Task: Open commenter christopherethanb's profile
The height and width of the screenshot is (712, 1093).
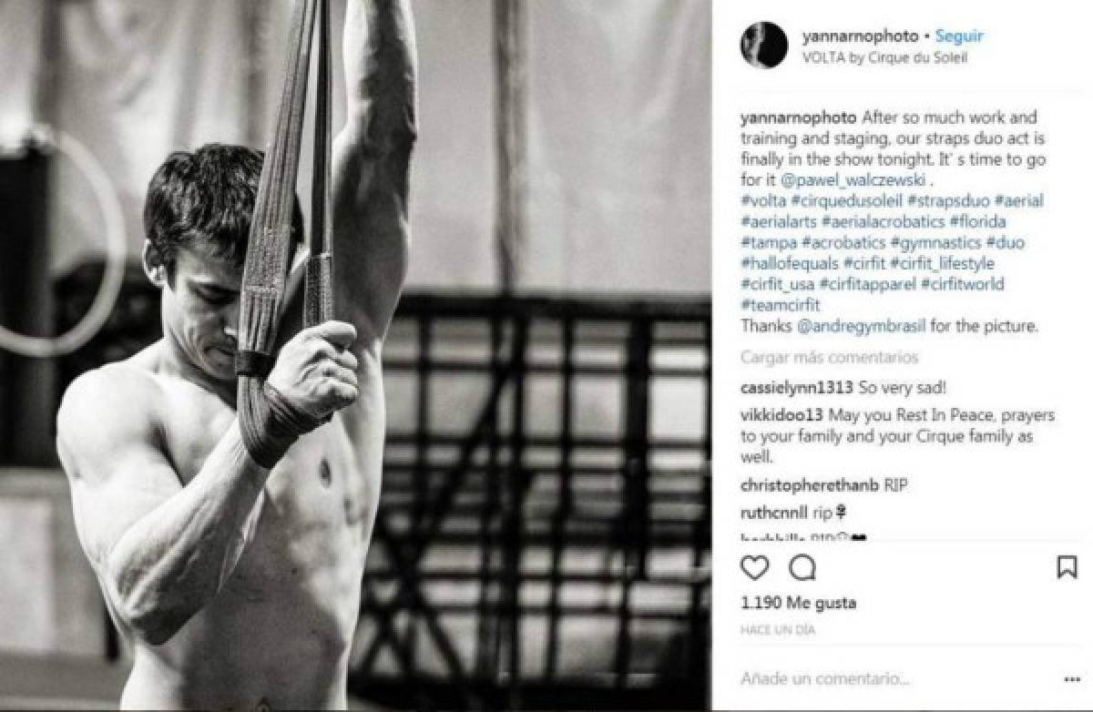Action: (x=810, y=485)
